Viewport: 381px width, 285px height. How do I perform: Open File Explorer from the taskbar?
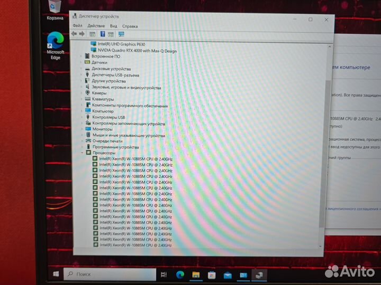(196, 274)
